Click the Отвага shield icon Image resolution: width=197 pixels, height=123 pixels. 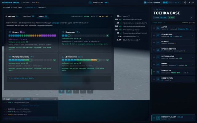10,32
